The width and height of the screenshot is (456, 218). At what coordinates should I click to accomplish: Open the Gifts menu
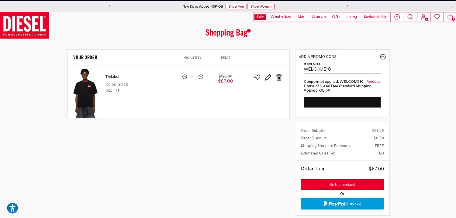(x=336, y=17)
